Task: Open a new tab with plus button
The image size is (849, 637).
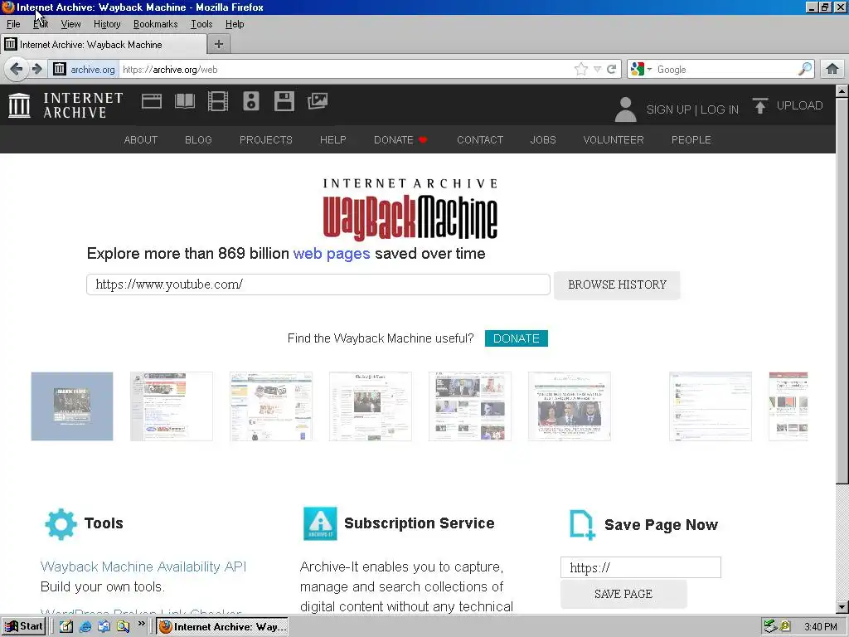Action: (x=219, y=44)
